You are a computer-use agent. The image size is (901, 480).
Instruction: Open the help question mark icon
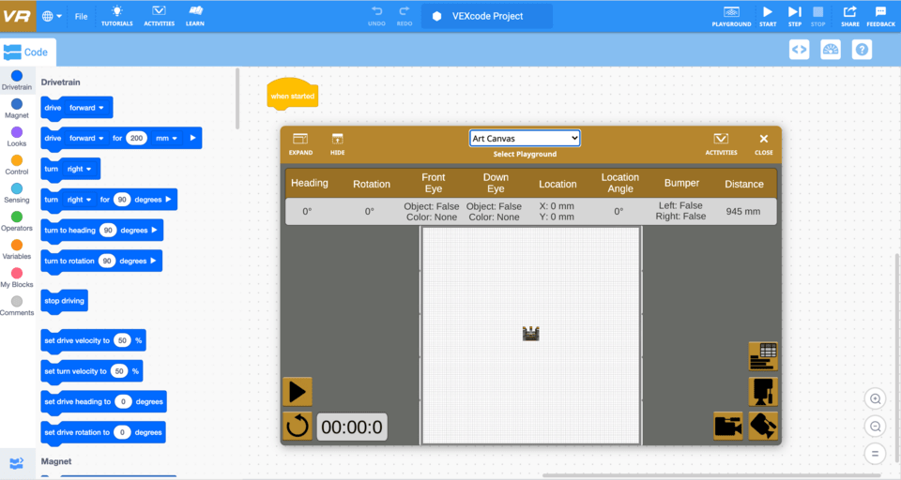862,50
